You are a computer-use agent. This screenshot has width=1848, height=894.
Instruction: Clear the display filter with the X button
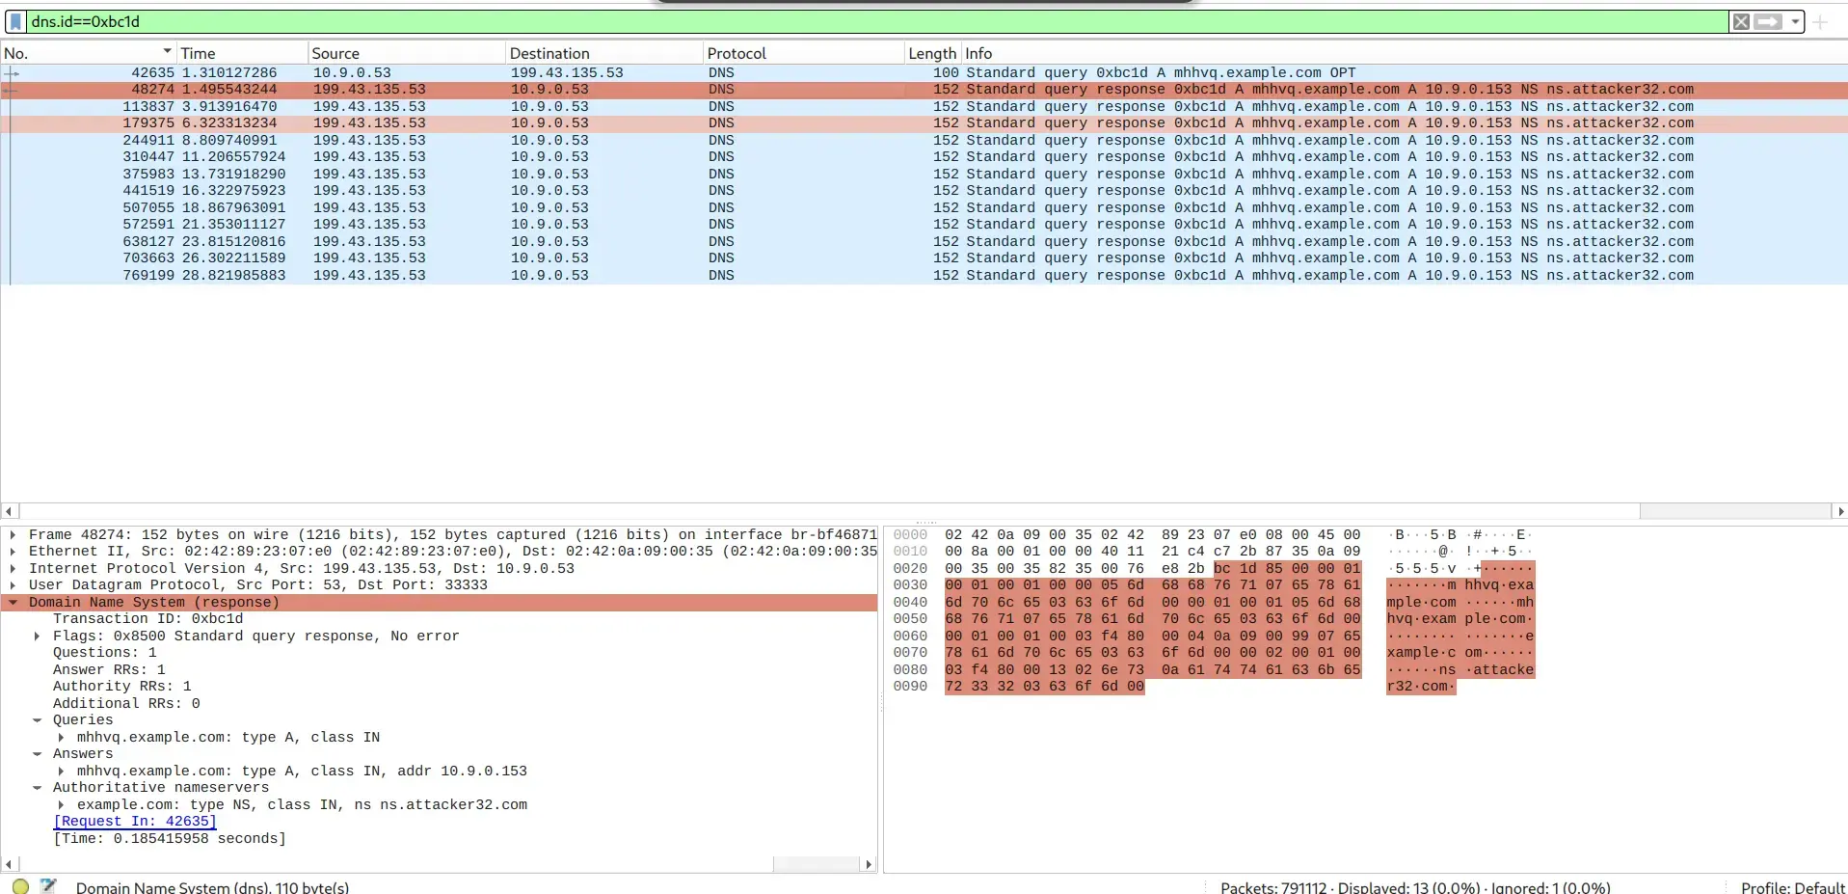[1741, 21]
